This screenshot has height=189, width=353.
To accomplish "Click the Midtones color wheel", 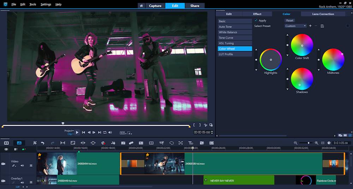I will point(333,60).
